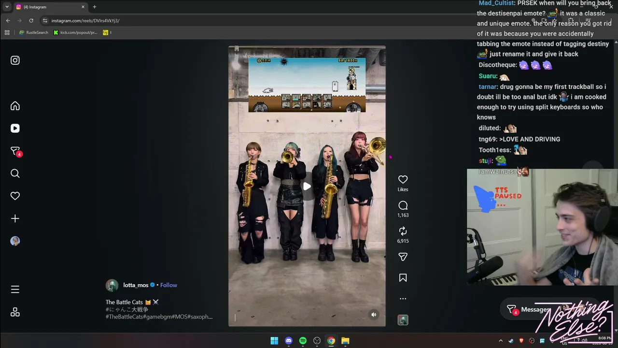Open Reels from the Instagram sidebar
The image size is (618, 348).
tap(15, 128)
